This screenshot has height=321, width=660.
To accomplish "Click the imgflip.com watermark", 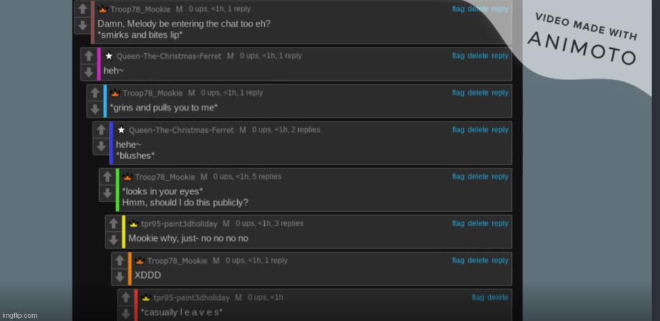I will point(20,315).
